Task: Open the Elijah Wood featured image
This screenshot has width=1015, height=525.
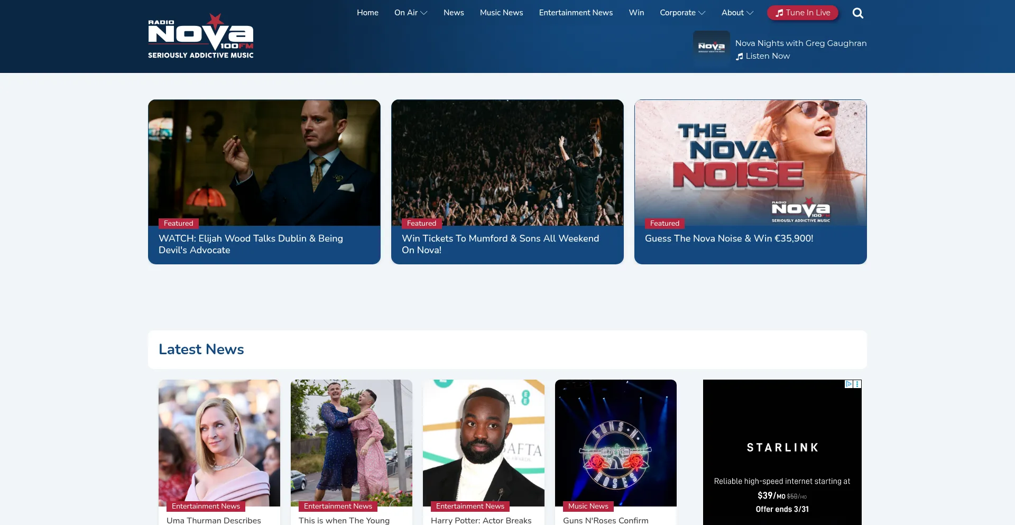Action: [x=264, y=163]
